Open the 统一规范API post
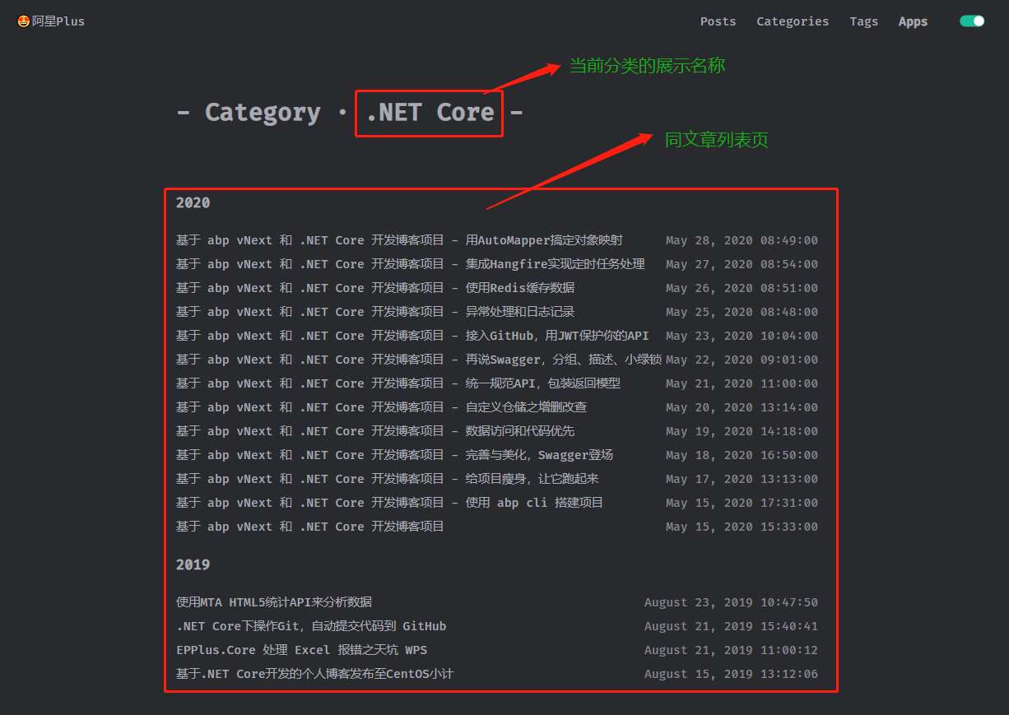This screenshot has width=1009, height=715. (398, 383)
